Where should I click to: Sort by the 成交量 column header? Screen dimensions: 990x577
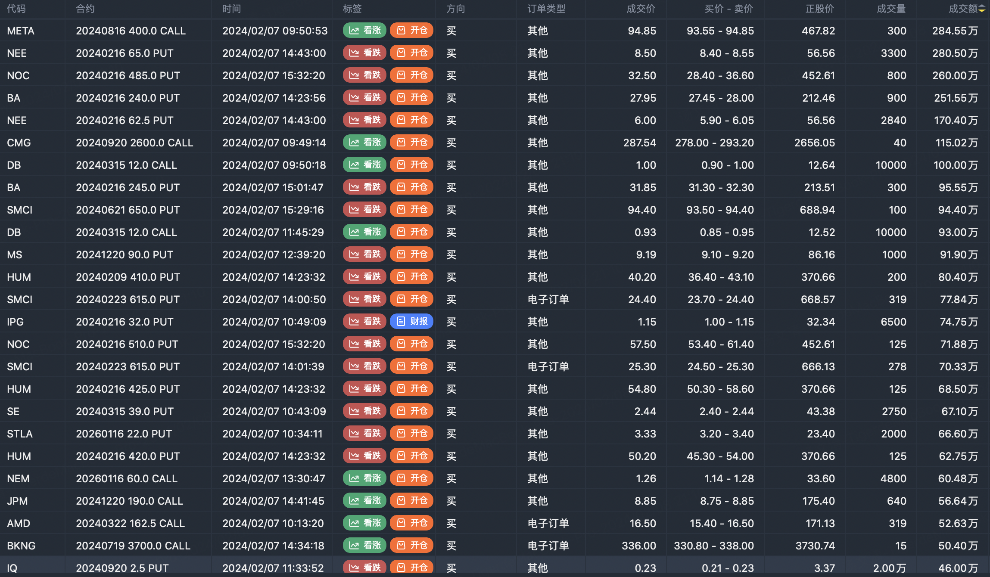pyautogui.click(x=891, y=9)
